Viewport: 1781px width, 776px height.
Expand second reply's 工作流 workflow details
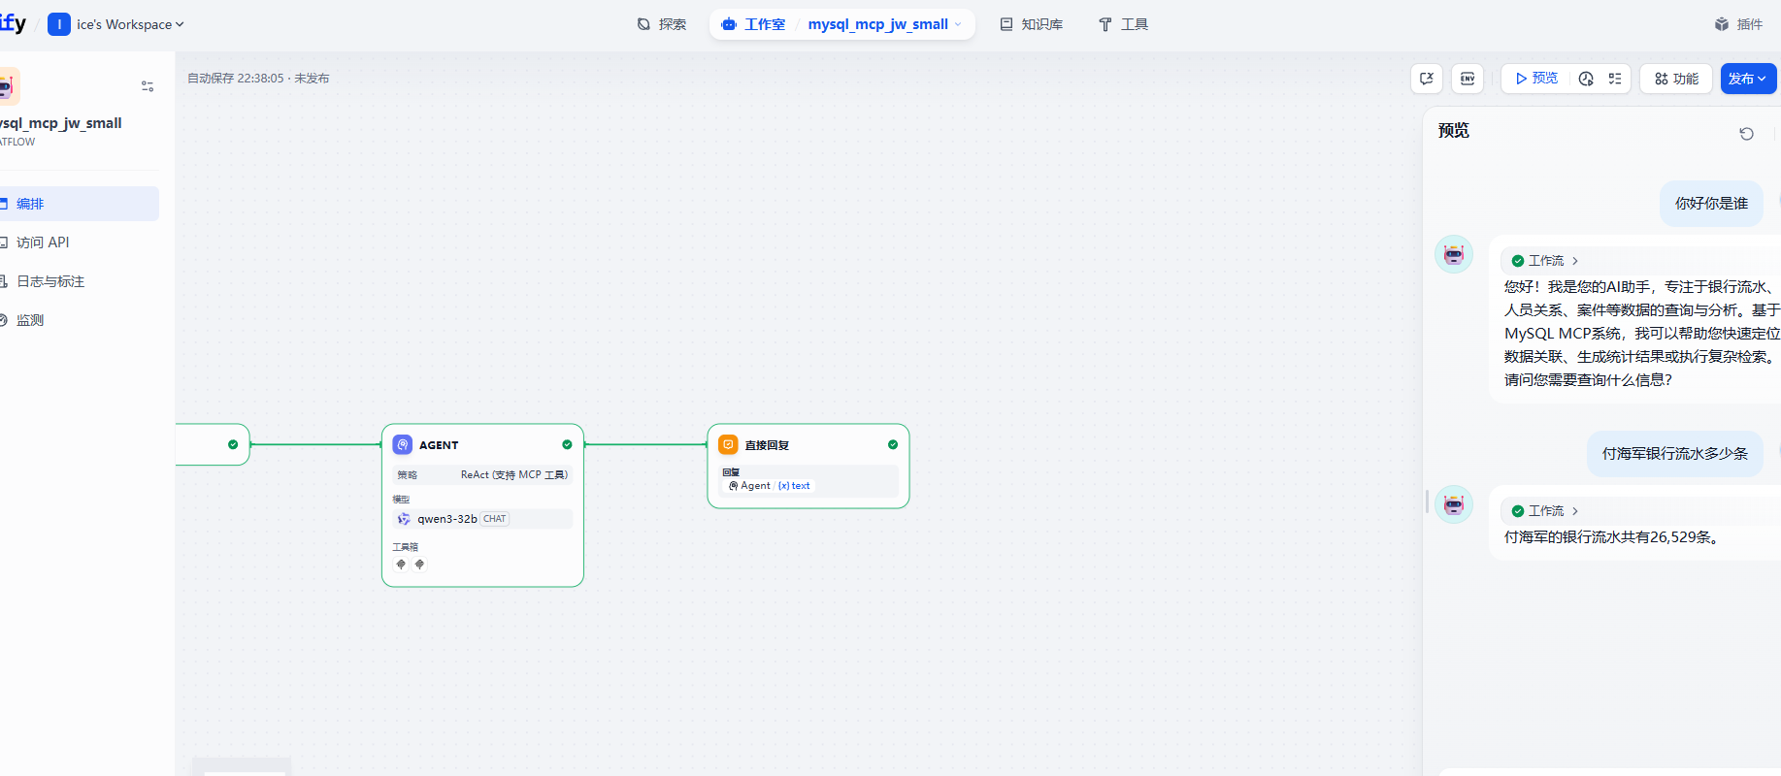[1545, 511]
